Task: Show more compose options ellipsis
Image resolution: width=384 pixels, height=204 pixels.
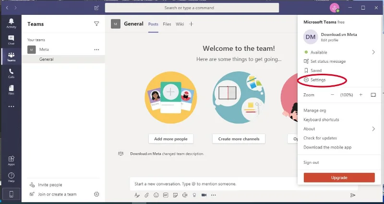Action: (x=213, y=195)
